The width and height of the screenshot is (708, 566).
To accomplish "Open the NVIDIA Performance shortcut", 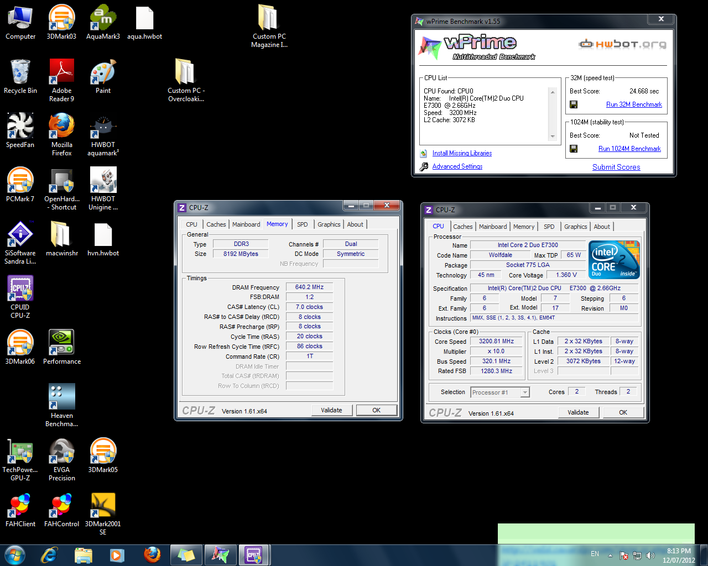I will pos(61,348).
